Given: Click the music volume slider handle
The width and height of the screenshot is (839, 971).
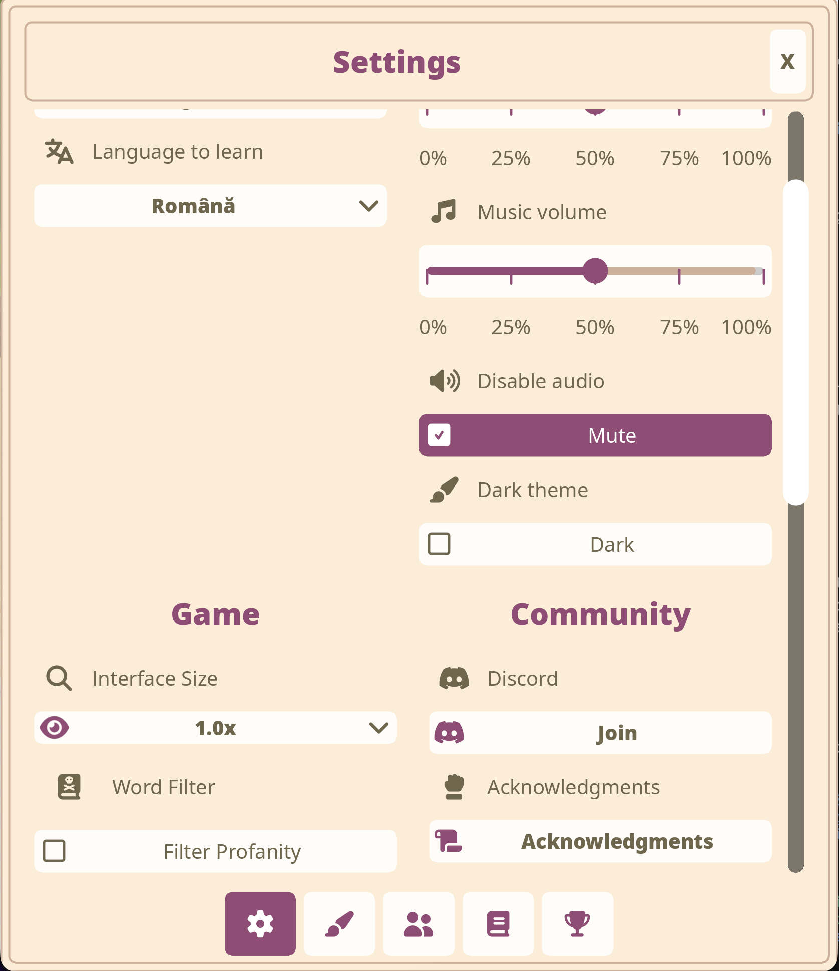Looking at the screenshot, I should [x=595, y=271].
